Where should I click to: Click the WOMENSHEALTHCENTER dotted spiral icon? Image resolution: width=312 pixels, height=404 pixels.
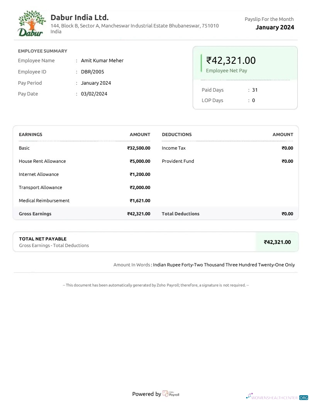tap(249, 395)
